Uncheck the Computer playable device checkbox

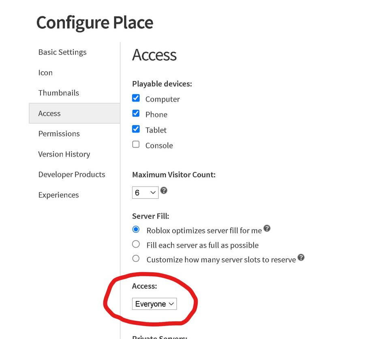136,98
